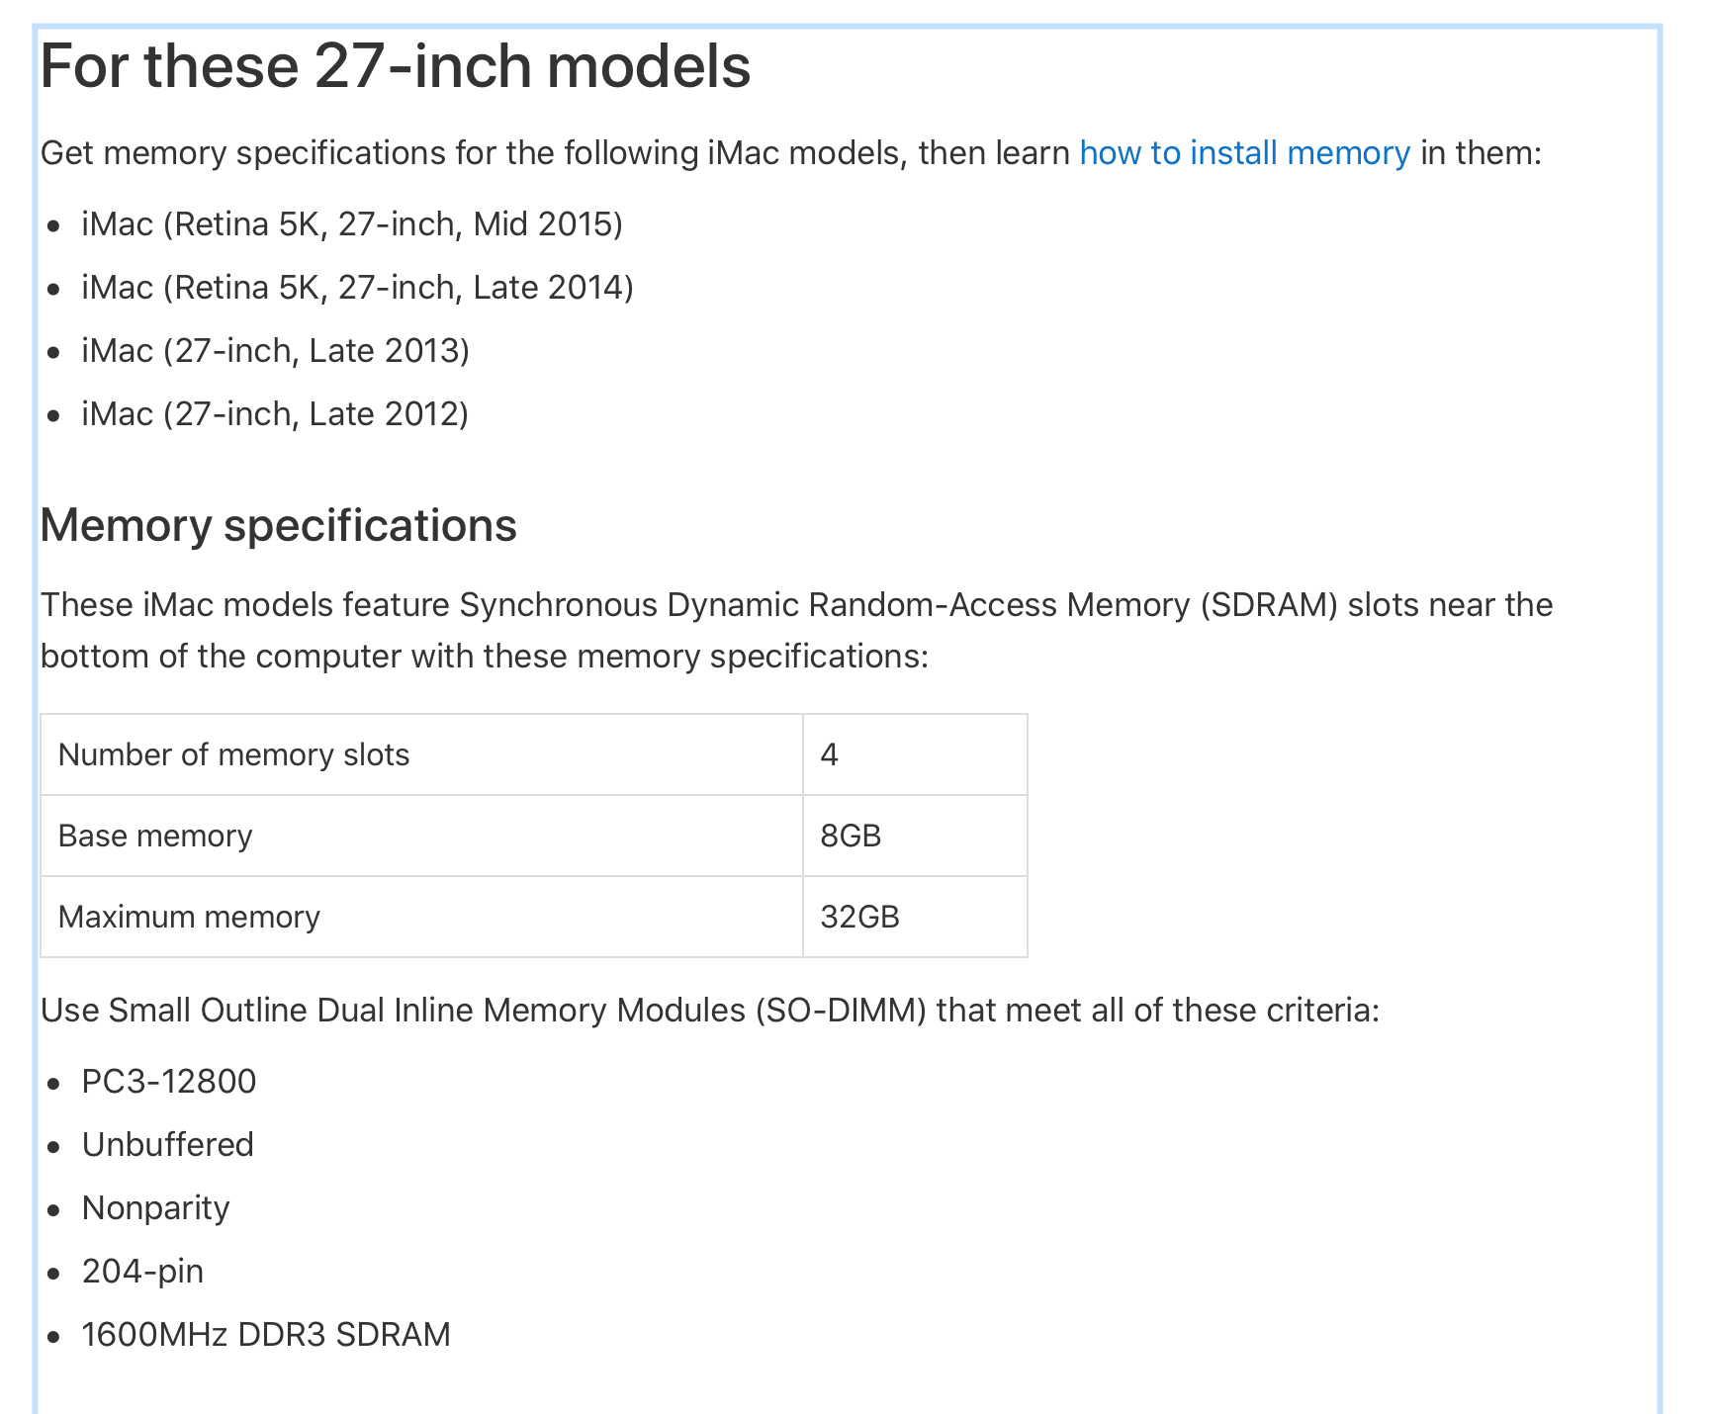Click the "For these 27-inch models" heading
Image resolution: width=1709 pixels, height=1414 pixels.
[x=396, y=66]
